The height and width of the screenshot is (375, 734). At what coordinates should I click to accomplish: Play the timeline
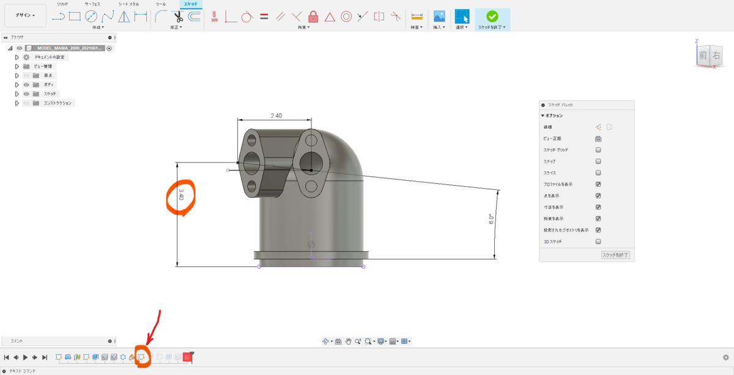(26, 357)
